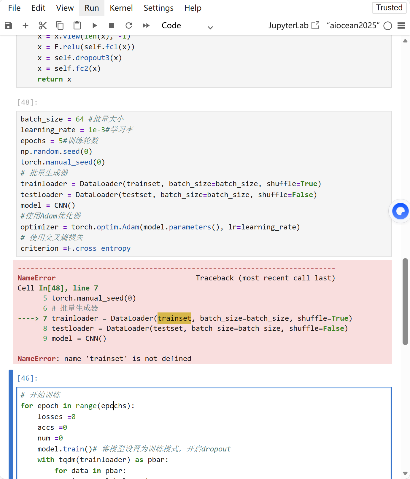Click the x = self.dropout3(x) code line

tap(80, 58)
